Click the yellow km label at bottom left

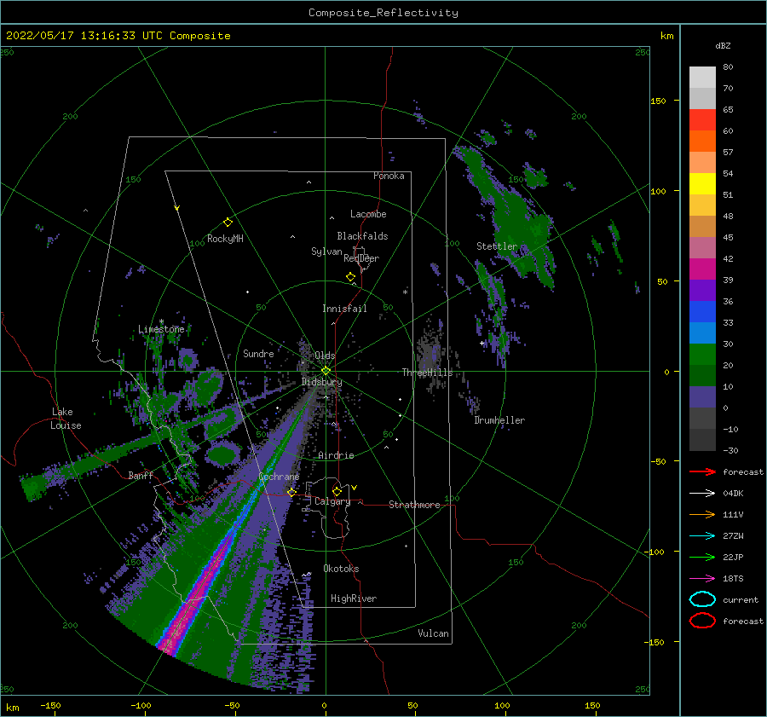pos(13,708)
